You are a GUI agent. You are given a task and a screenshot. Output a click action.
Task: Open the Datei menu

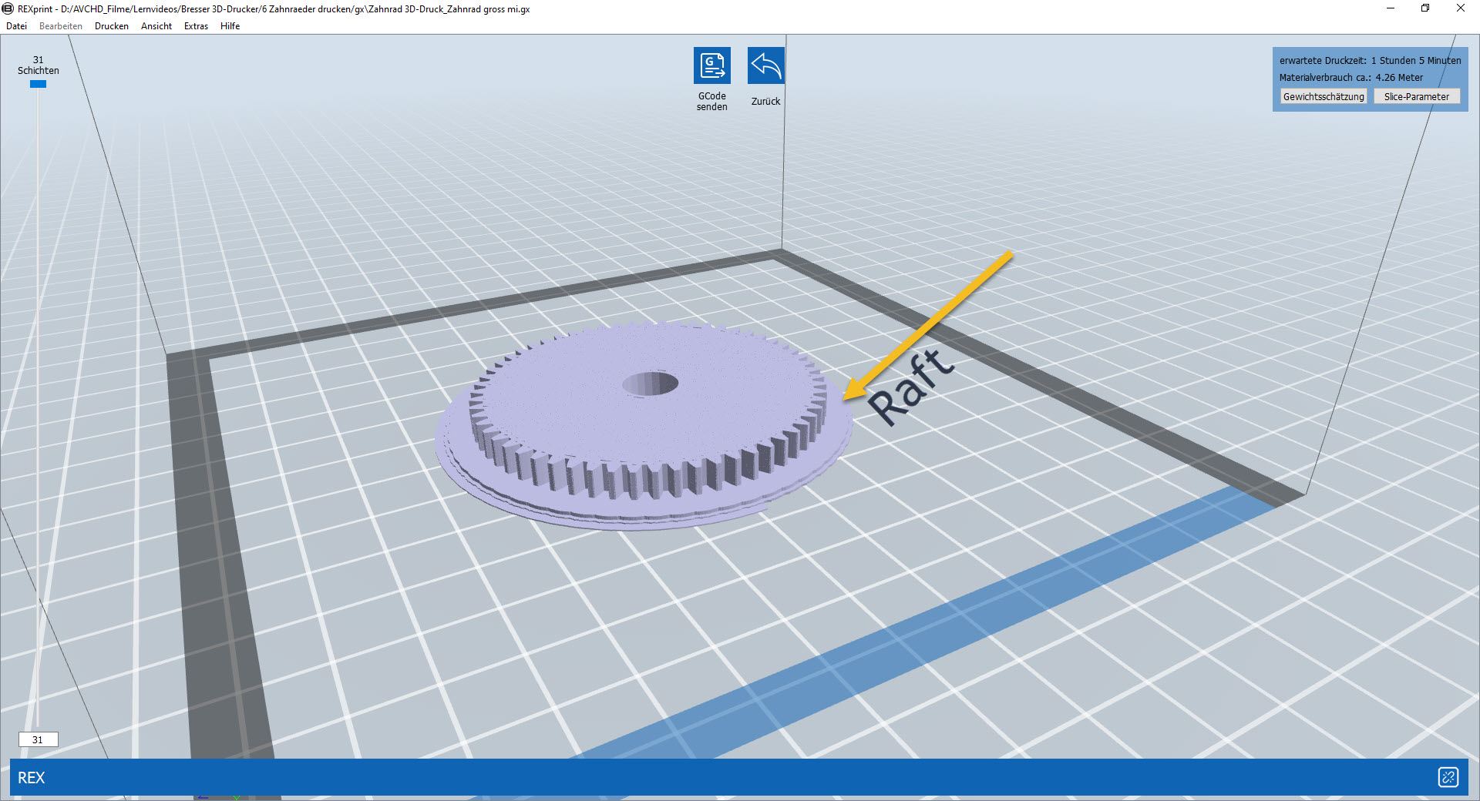(x=16, y=25)
